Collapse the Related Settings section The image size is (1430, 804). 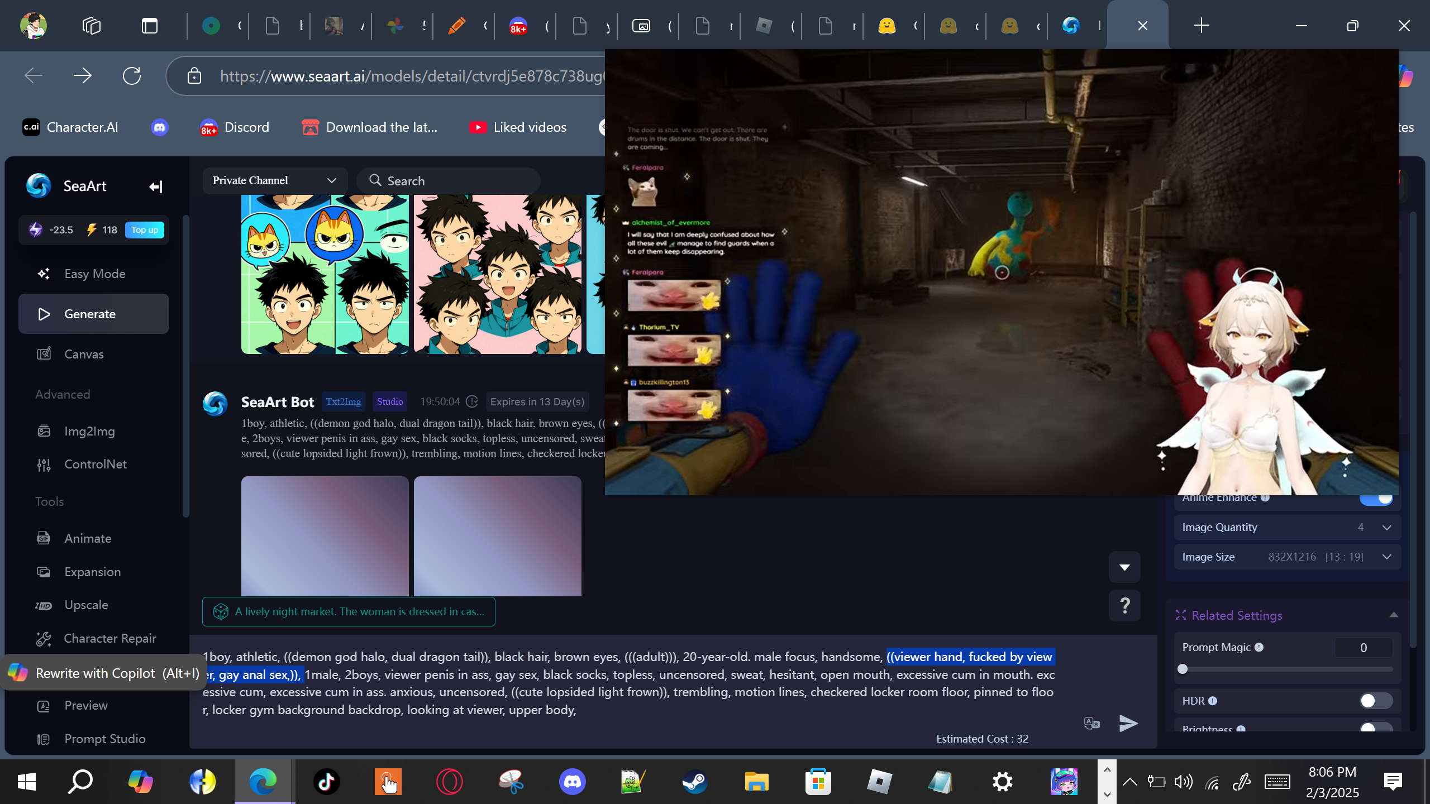(x=1394, y=615)
